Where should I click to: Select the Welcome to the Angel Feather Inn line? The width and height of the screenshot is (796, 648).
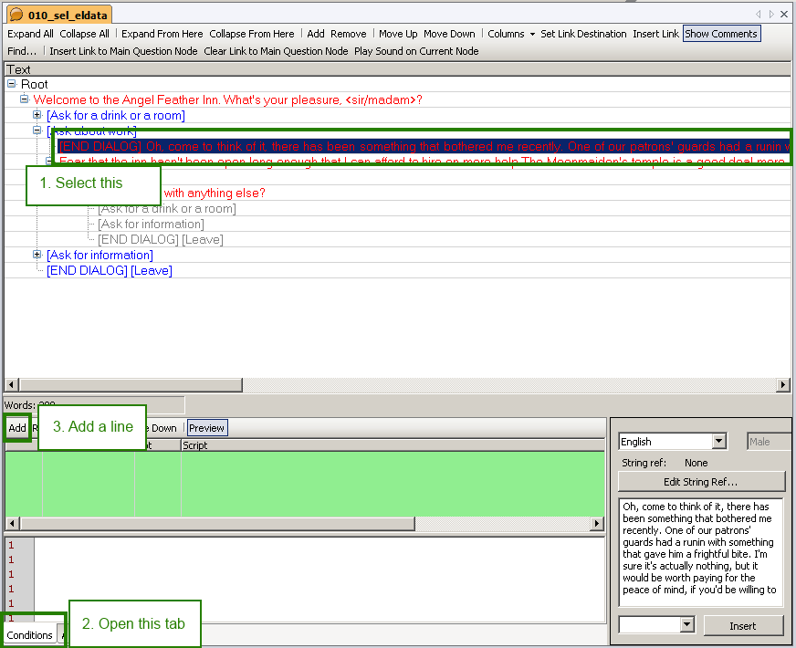pyautogui.click(x=227, y=100)
